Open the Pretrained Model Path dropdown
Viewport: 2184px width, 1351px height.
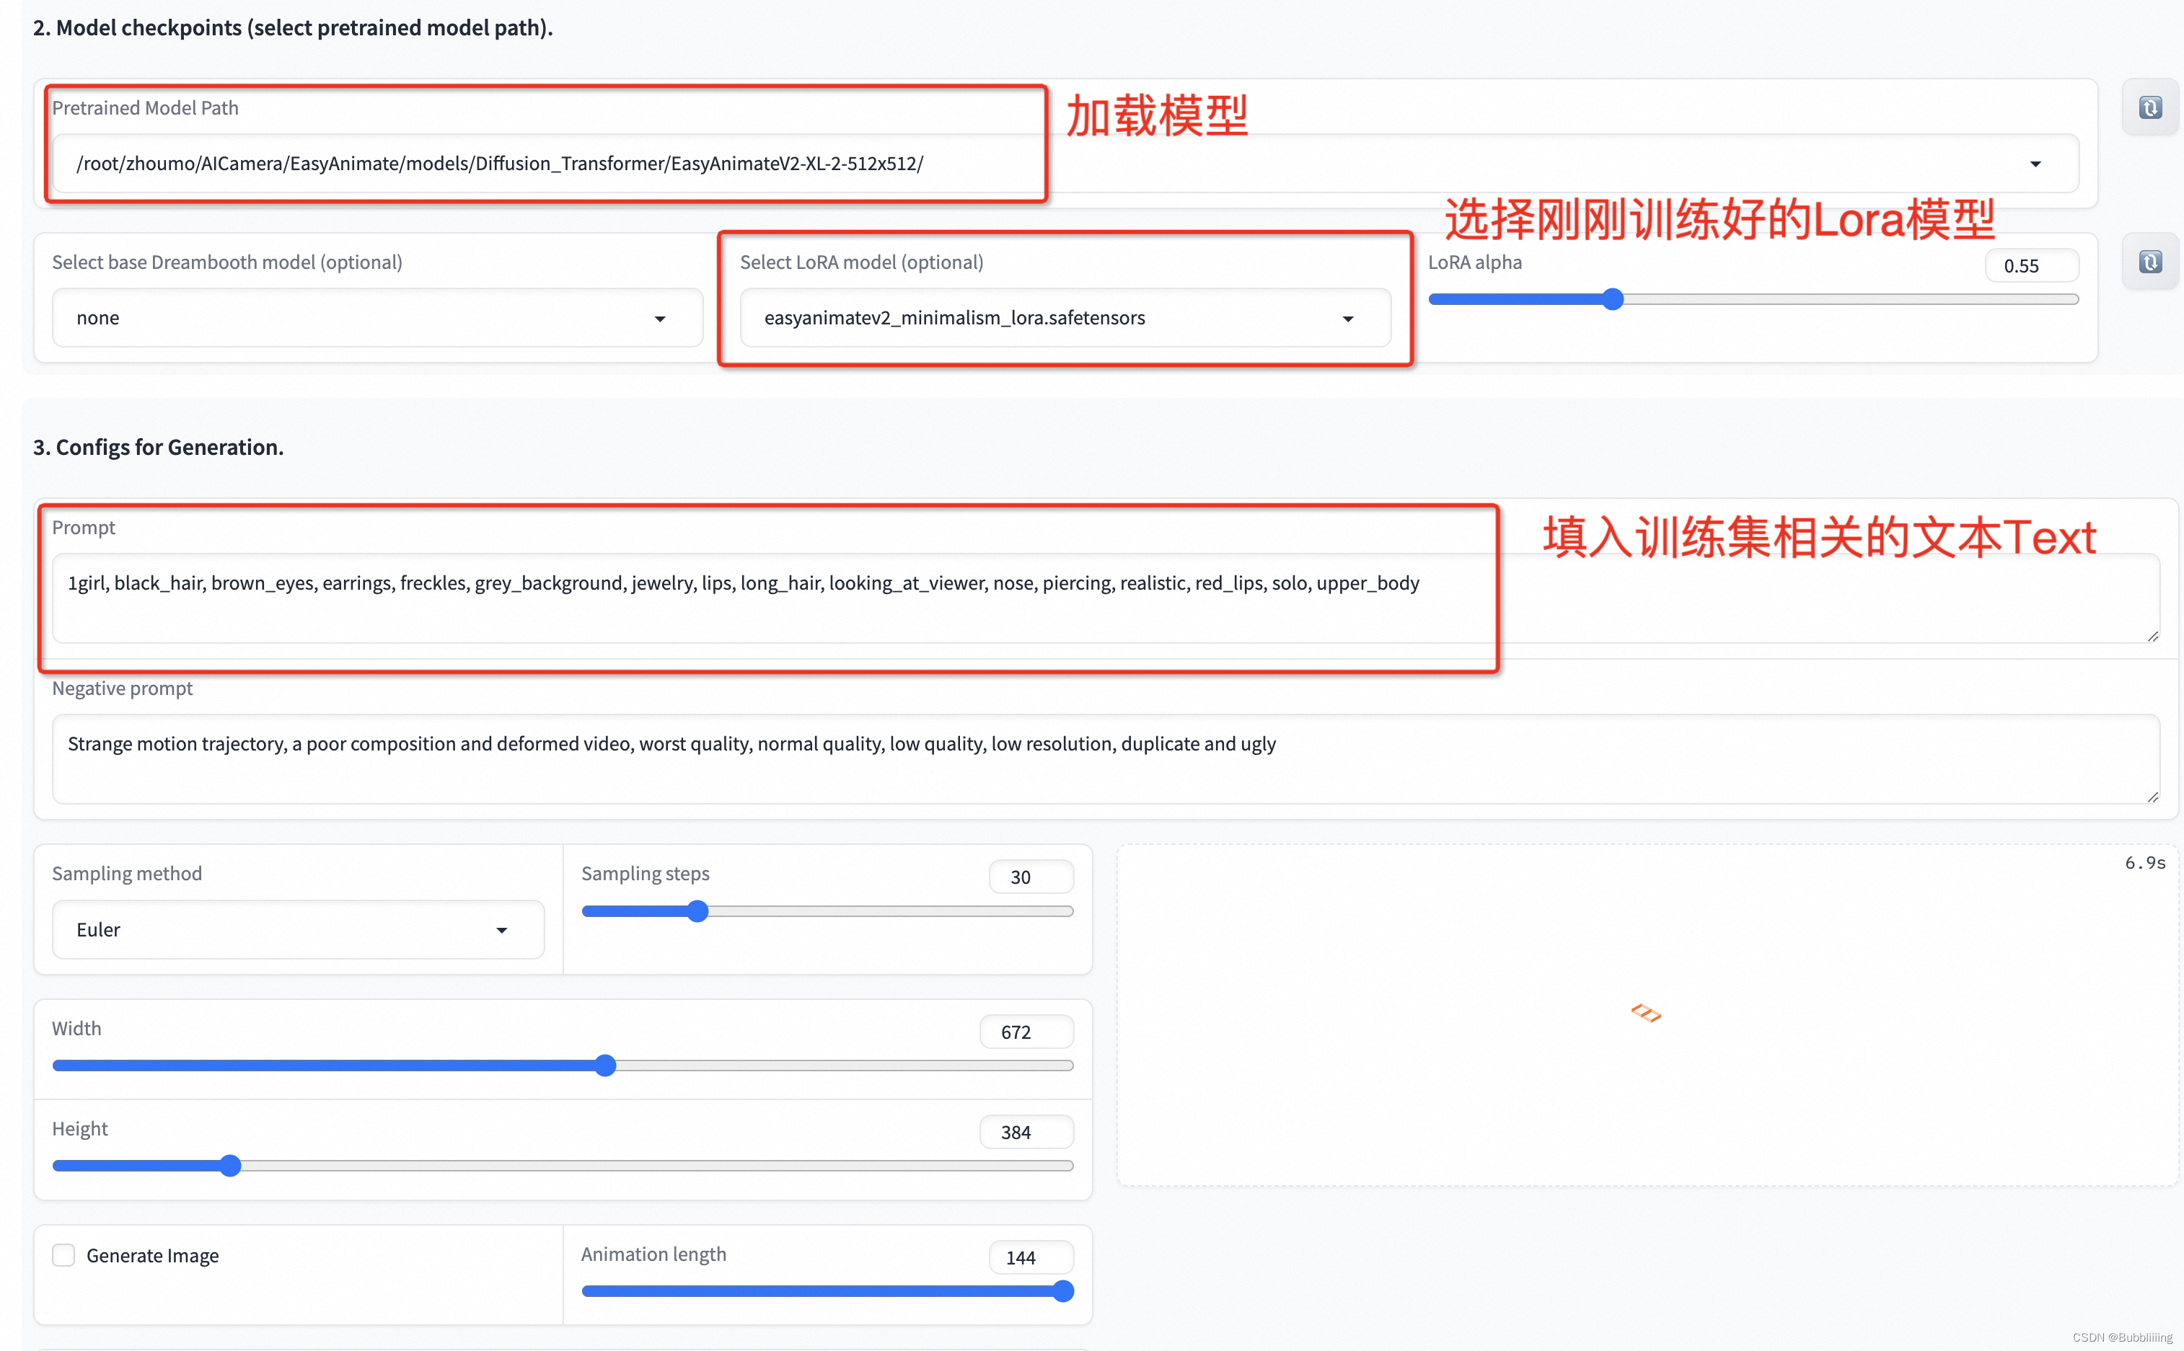point(2035,164)
